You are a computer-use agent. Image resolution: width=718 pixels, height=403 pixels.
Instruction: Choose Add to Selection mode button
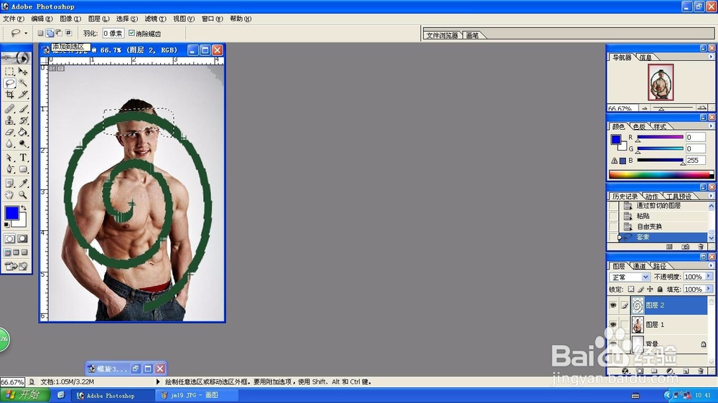click(50, 33)
